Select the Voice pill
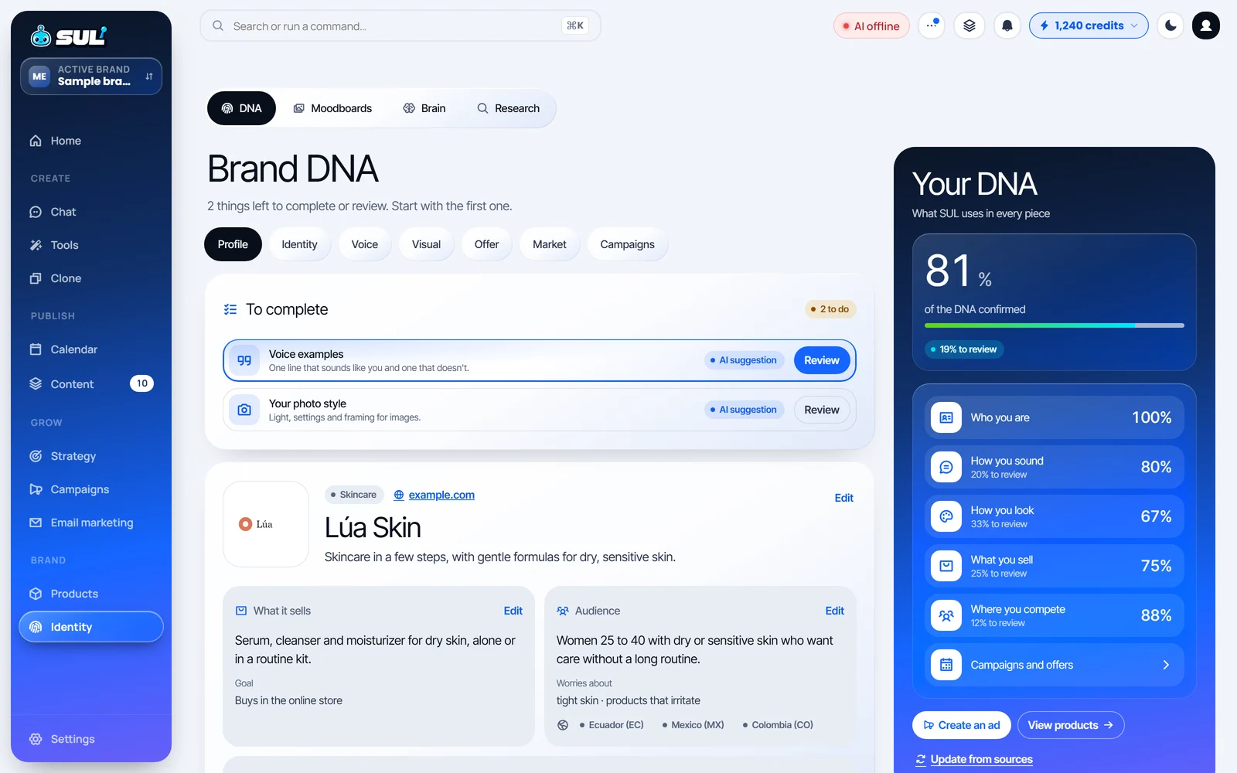The image size is (1237, 773). (365, 244)
